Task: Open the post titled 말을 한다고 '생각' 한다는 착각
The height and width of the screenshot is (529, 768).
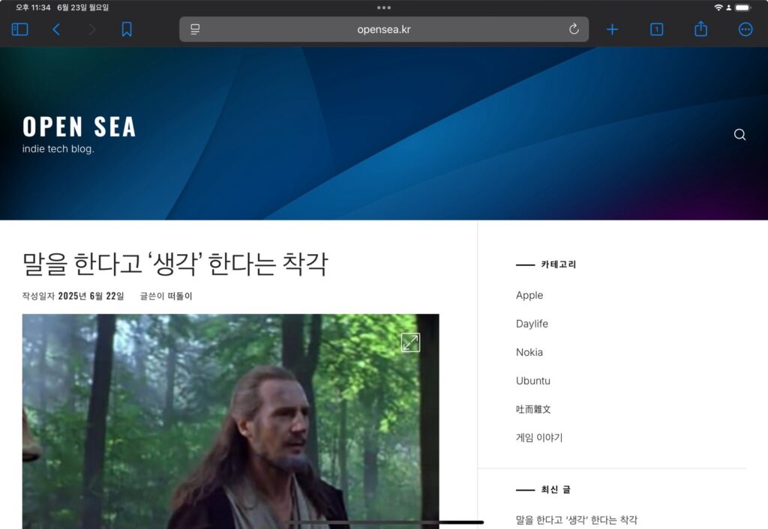Action: pos(175,264)
